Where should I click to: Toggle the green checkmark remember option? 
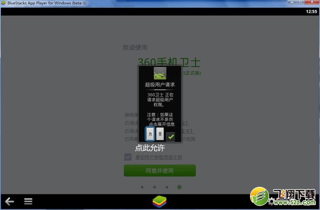tap(170, 137)
